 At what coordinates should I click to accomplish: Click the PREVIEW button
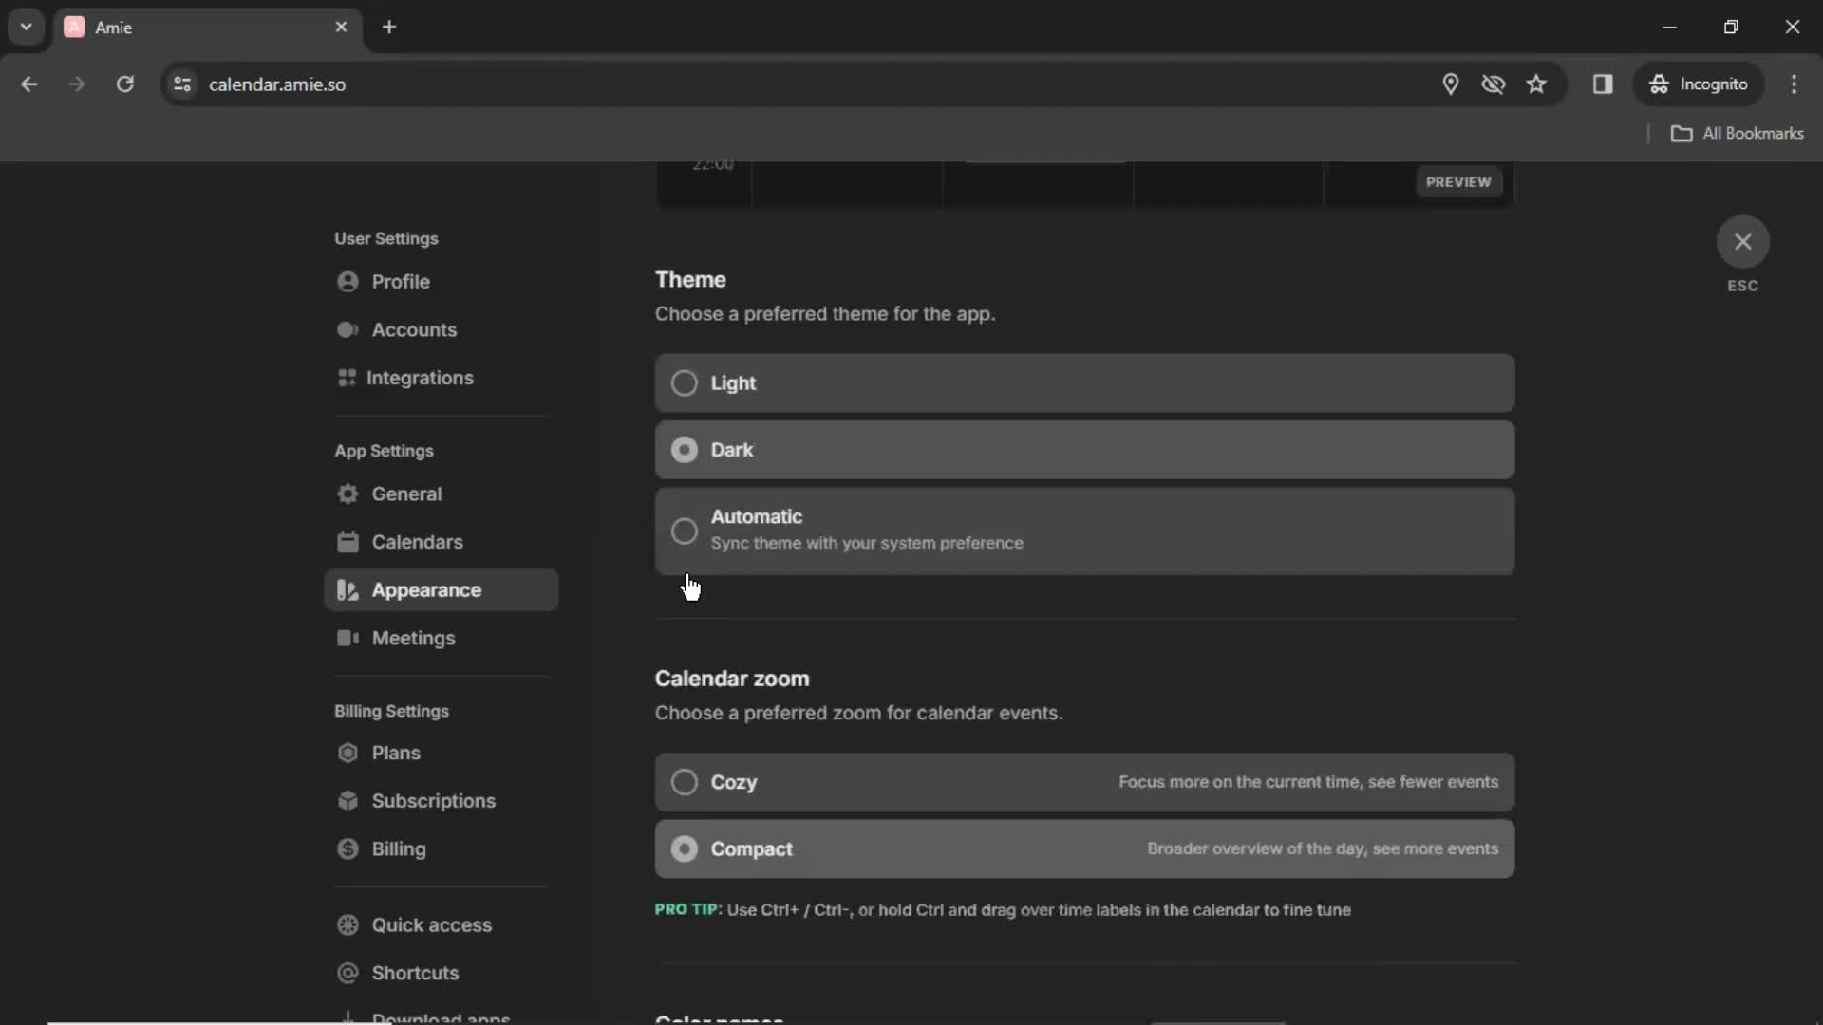point(1458,181)
